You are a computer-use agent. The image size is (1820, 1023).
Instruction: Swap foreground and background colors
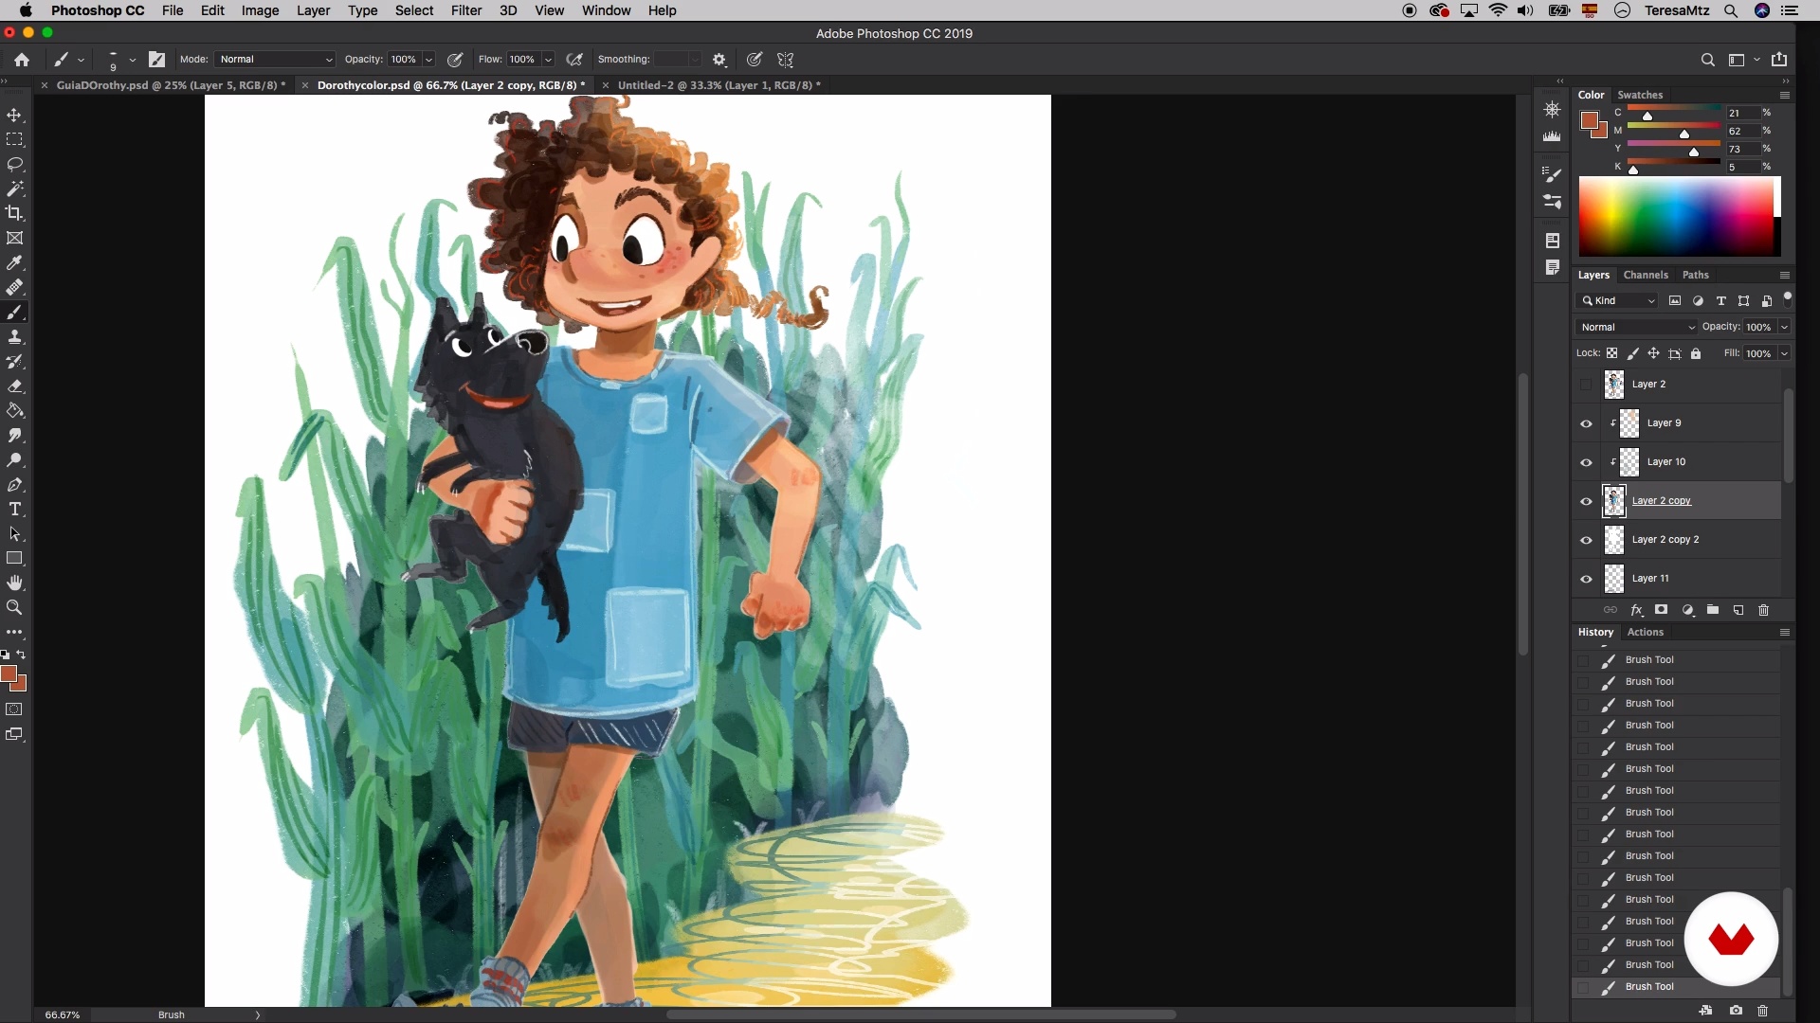[x=22, y=655]
